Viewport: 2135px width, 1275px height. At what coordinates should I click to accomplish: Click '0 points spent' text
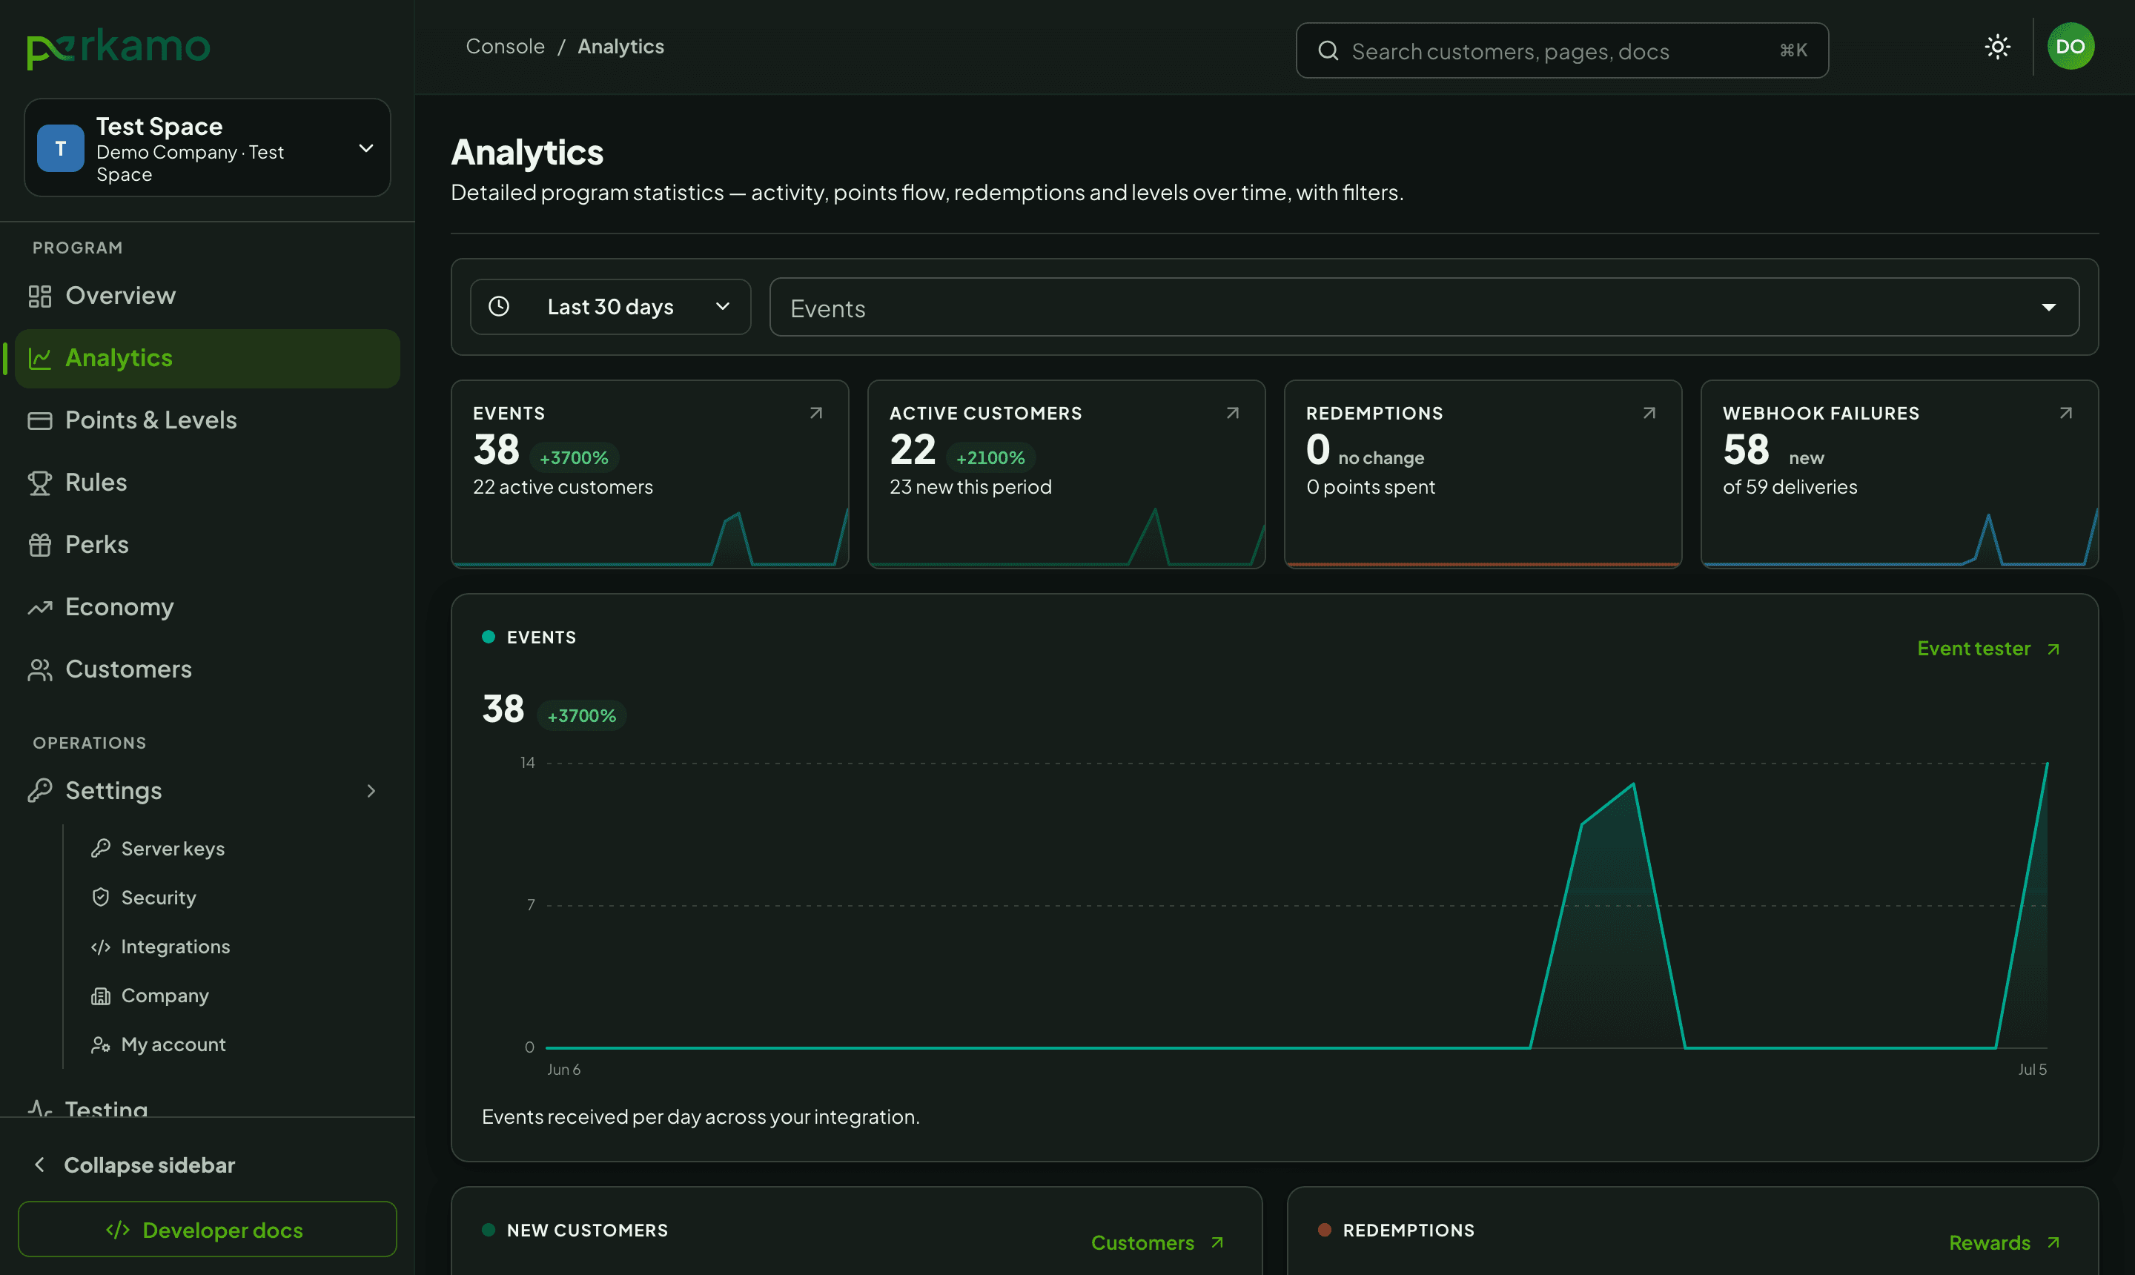pyautogui.click(x=1371, y=487)
